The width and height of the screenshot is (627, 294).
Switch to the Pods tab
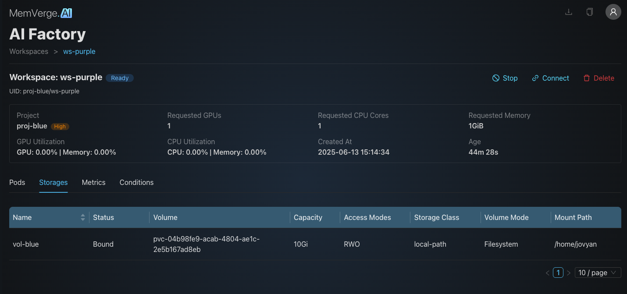pyautogui.click(x=17, y=182)
